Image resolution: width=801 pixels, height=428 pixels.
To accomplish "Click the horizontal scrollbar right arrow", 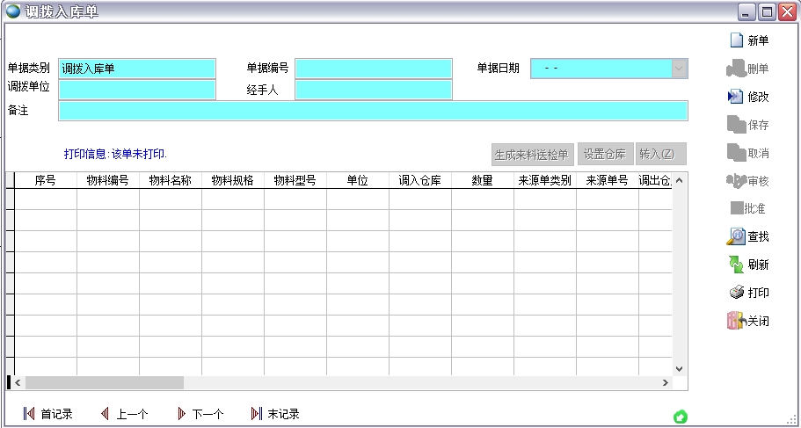I will (666, 383).
